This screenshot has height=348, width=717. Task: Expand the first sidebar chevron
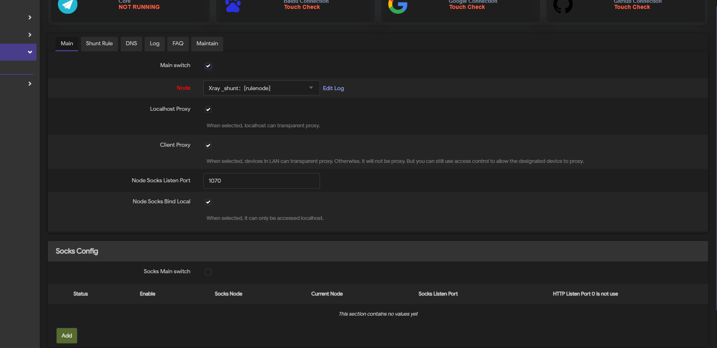pyautogui.click(x=30, y=17)
